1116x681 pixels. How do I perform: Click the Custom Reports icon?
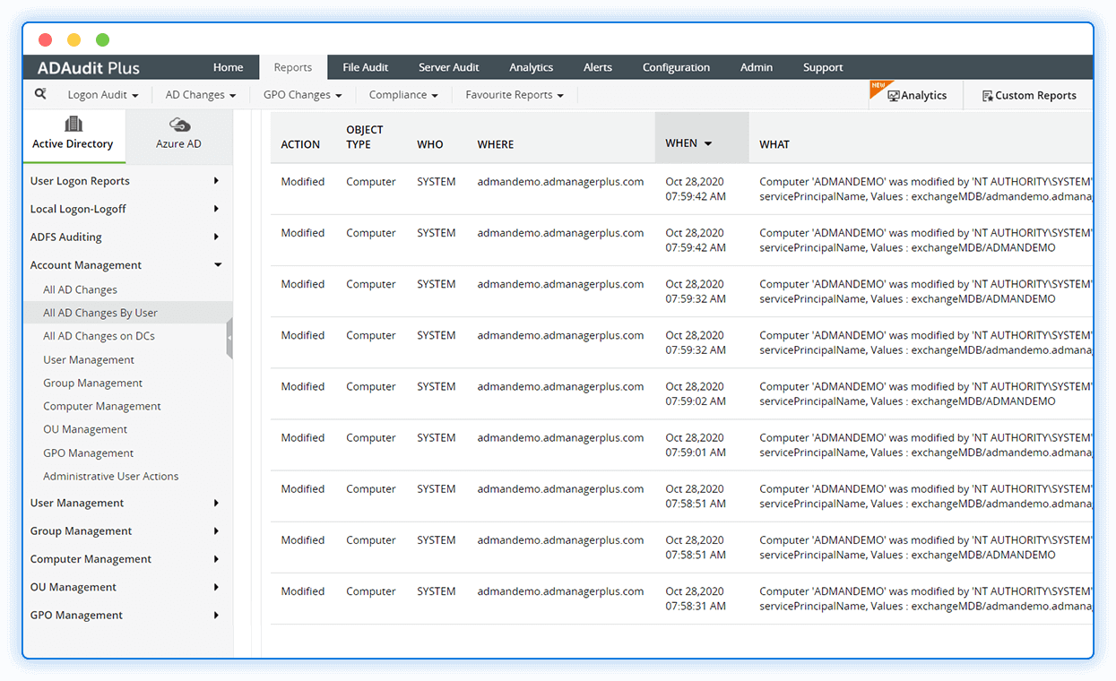[987, 96]
